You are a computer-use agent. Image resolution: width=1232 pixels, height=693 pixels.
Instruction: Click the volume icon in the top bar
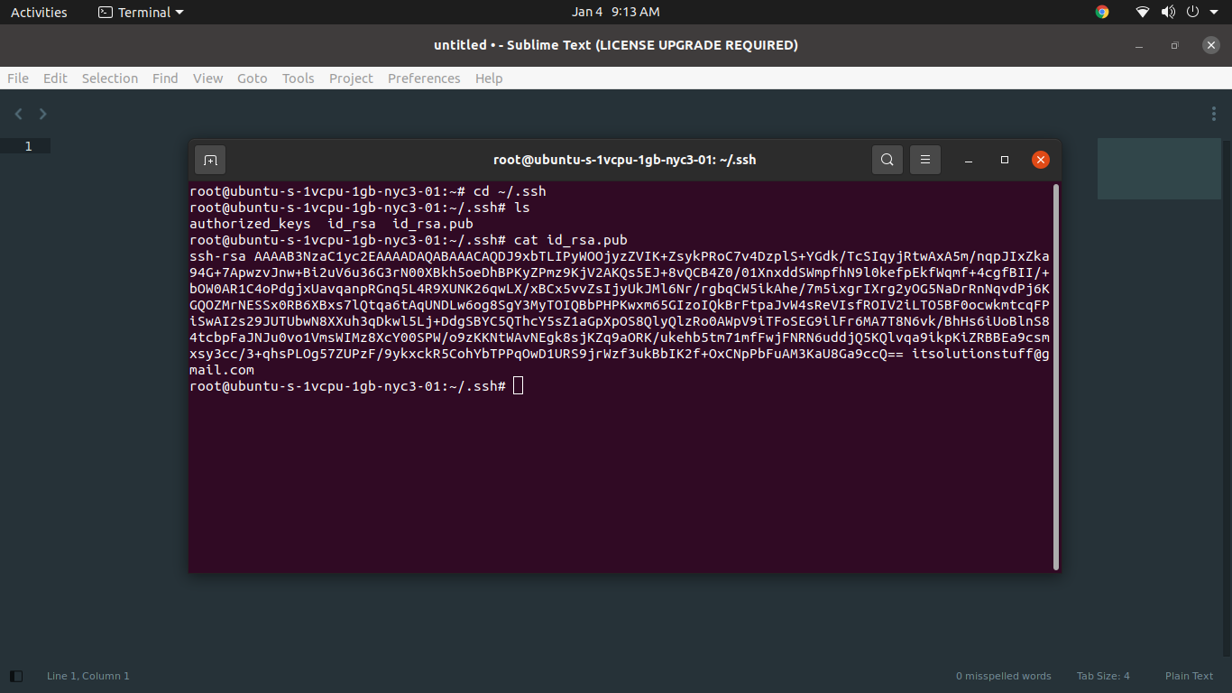pyautogui.click(x=1168, y=12)
